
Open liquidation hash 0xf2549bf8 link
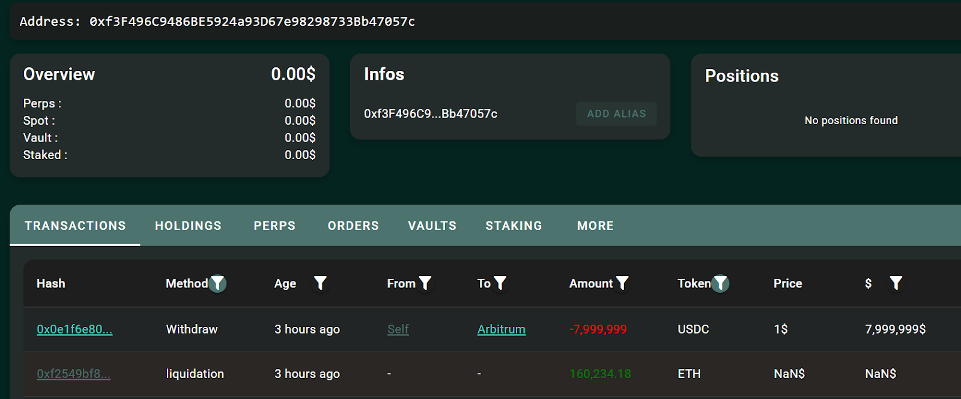tap(73, 374)
